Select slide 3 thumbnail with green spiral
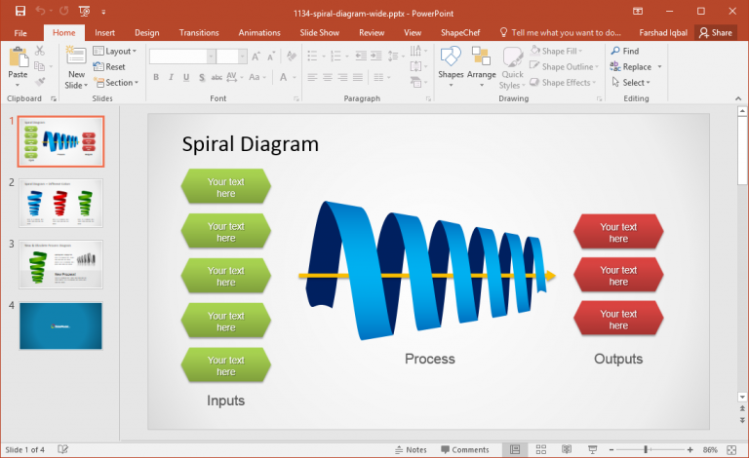 pos(60,263)
